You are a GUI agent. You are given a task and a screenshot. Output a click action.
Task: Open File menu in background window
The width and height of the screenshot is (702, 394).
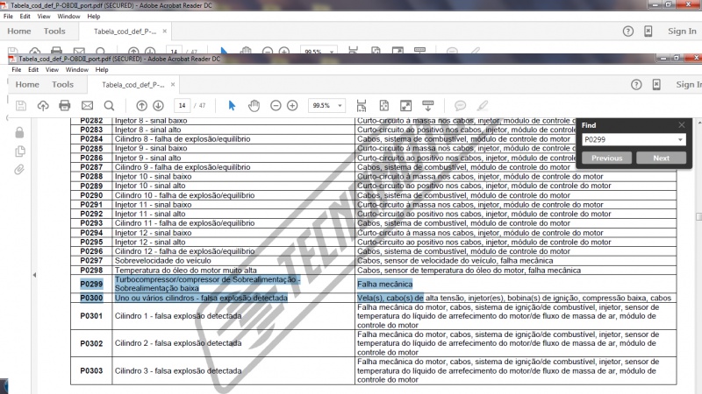pyautogui.click(x=8, y=16)
